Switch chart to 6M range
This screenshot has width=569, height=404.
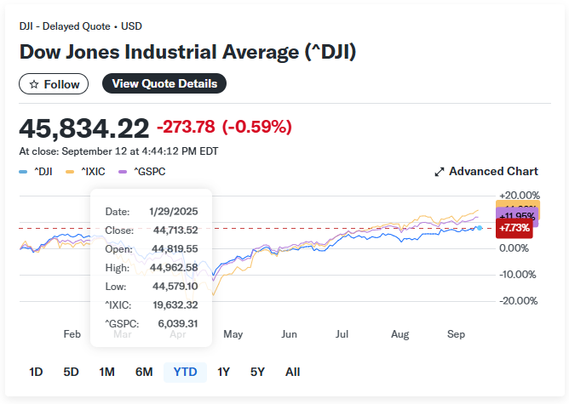[x=143, y=372]
